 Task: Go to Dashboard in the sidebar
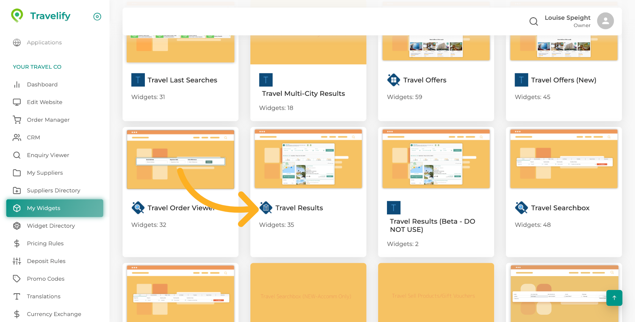(42, 85)
